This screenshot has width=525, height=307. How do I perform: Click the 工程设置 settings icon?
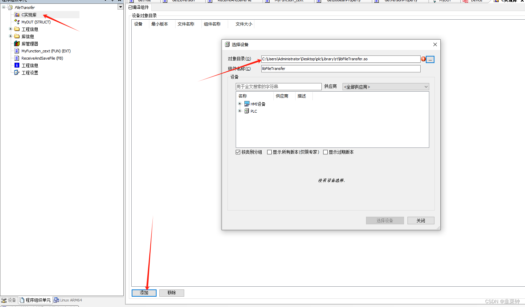(17, 73)
